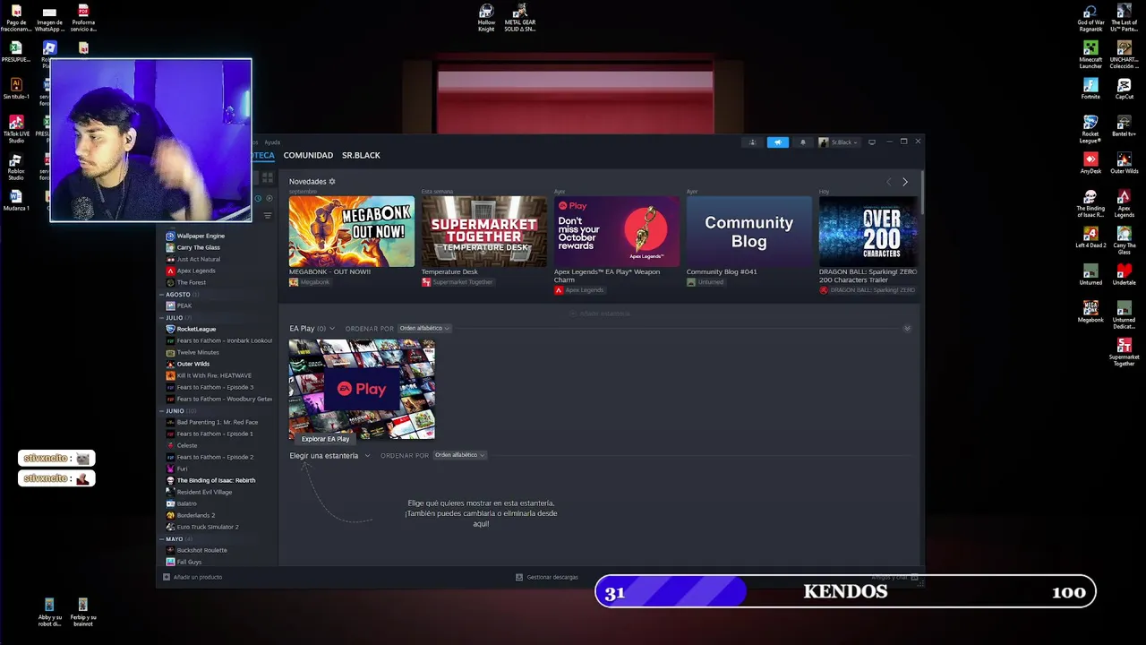Open Carry The Glass desktop icon
The image size is (1146, 645).
[1125, 241]
